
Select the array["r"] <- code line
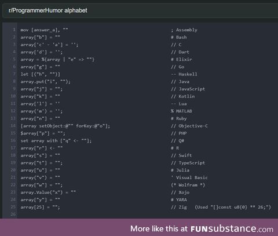42,148
